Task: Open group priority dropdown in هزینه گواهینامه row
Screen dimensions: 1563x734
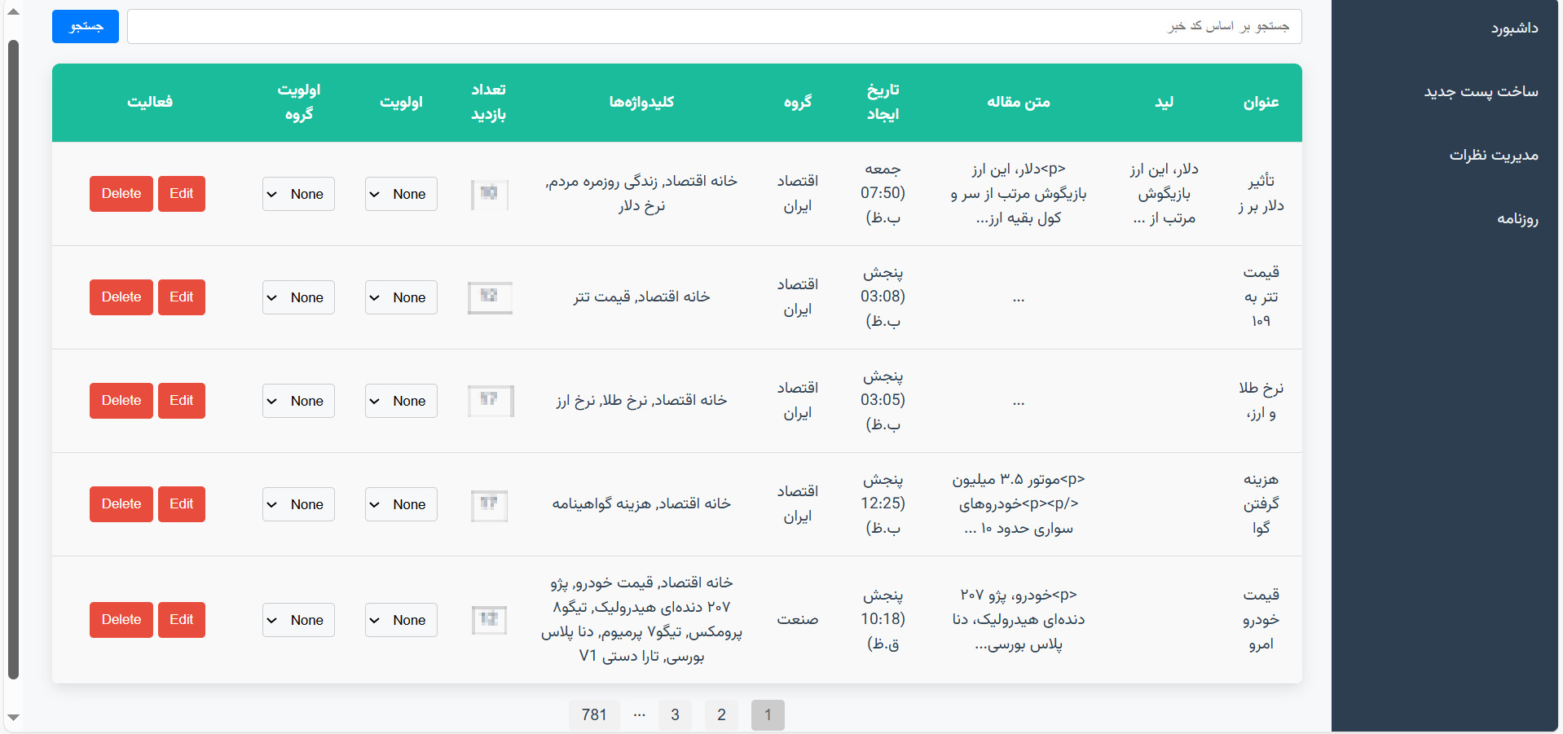Action: [x=298, y=504]
